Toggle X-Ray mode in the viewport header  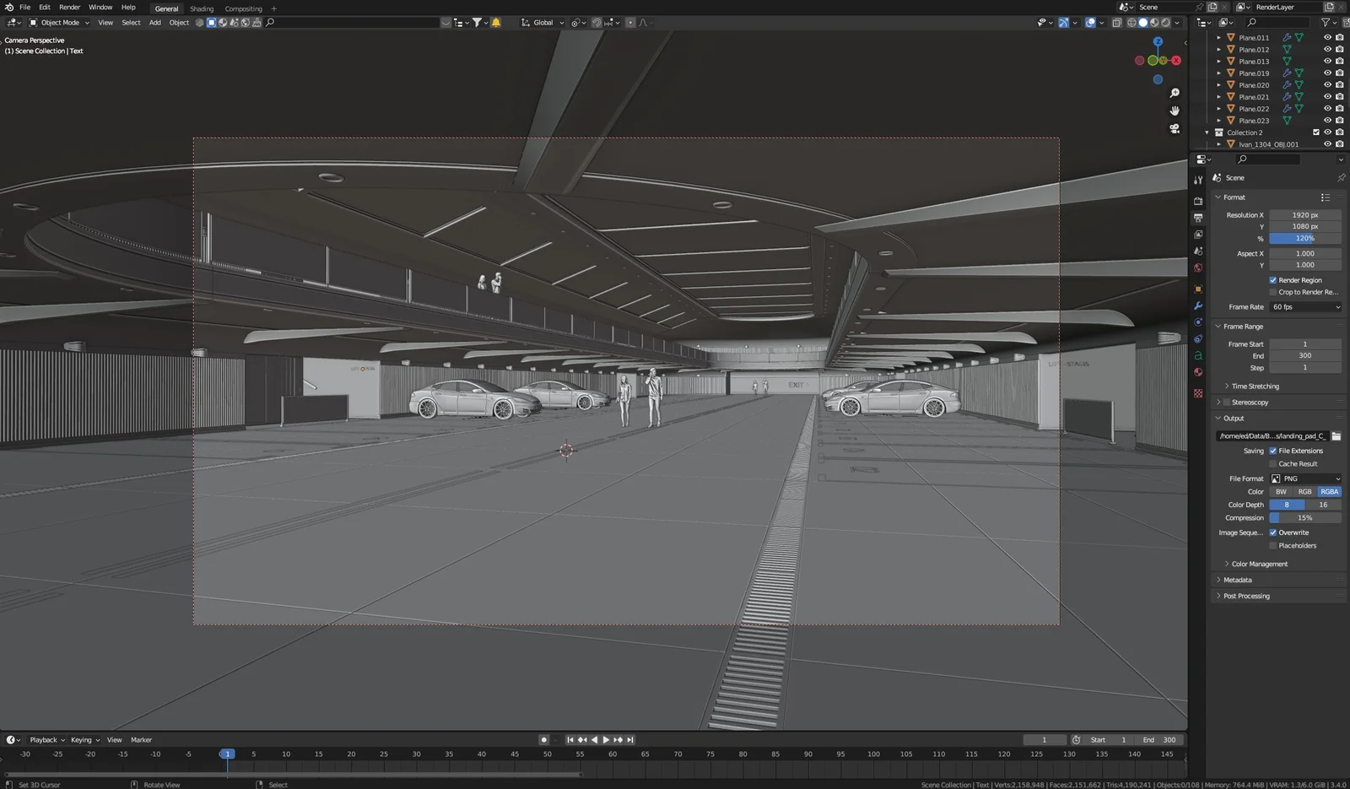[1116, 23]
